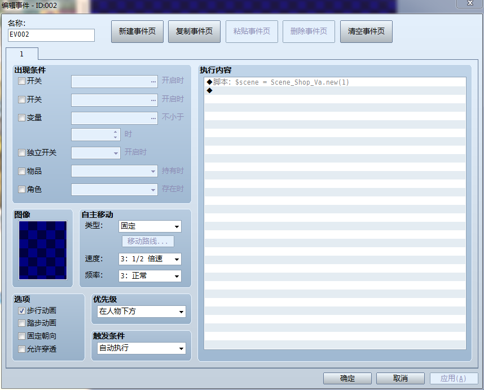
Task: Click the 粘贴事件页 button
Action: click(x=252, y=32)
